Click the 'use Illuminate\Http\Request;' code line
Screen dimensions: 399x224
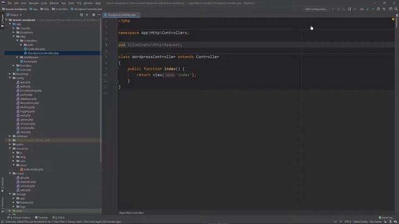point(150,45)
